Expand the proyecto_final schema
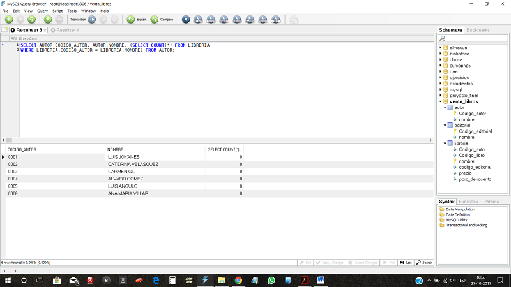 tap(441, 95)
